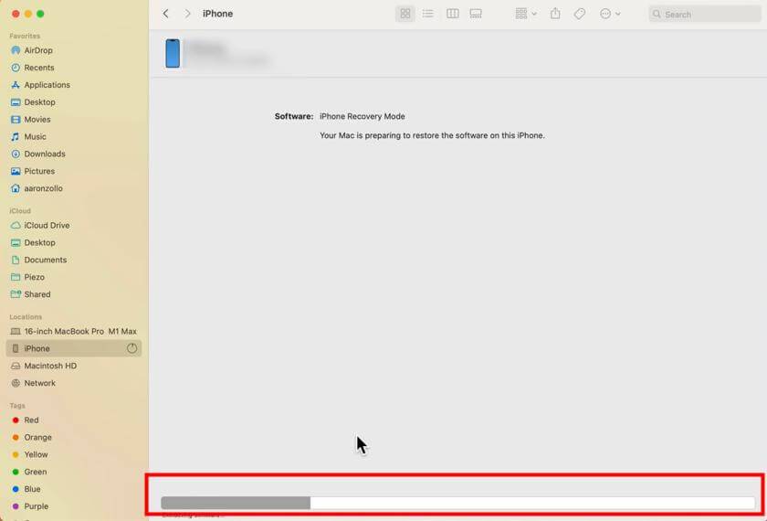767x521 pixels.
Task: Click the iCloud section header
Action: tap(20, 210)
